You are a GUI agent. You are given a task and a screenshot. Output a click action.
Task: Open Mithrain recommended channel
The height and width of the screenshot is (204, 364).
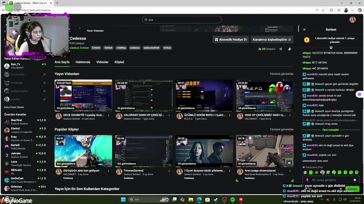coord(25,172)
